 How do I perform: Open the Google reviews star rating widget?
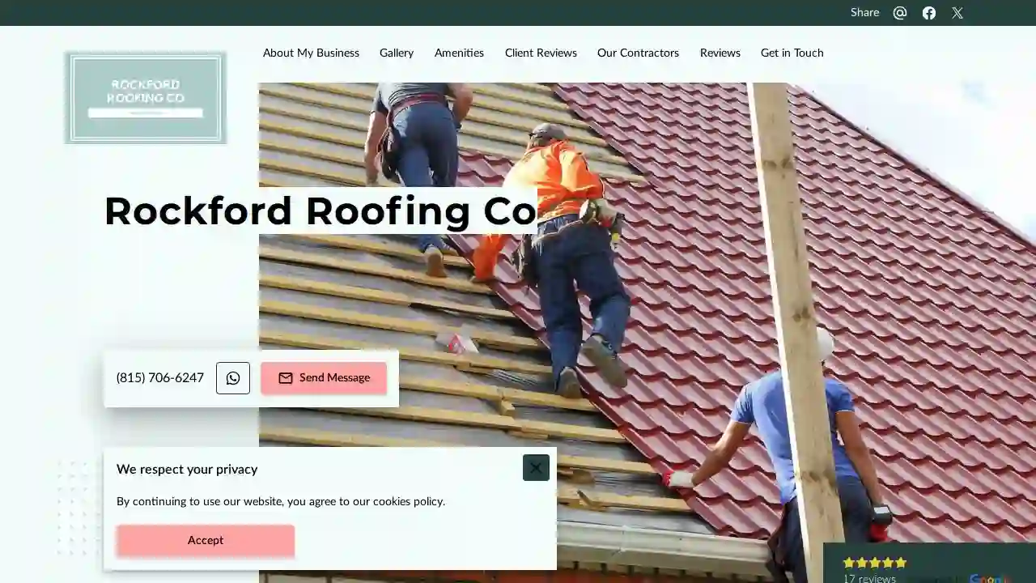pyautogui.click(x=929, y=564)
